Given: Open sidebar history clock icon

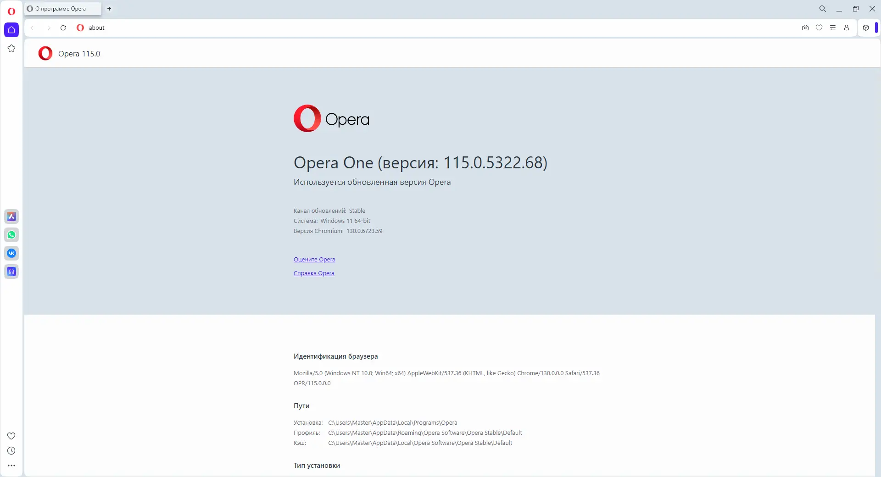Looking at the screenshot, I should 11,451.
